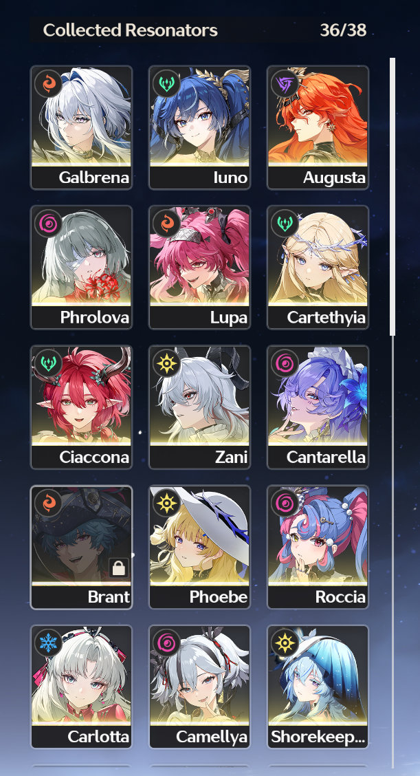Click the Augusta name label
The width and height of the screenshot is (420, 776).
point(334,177)
